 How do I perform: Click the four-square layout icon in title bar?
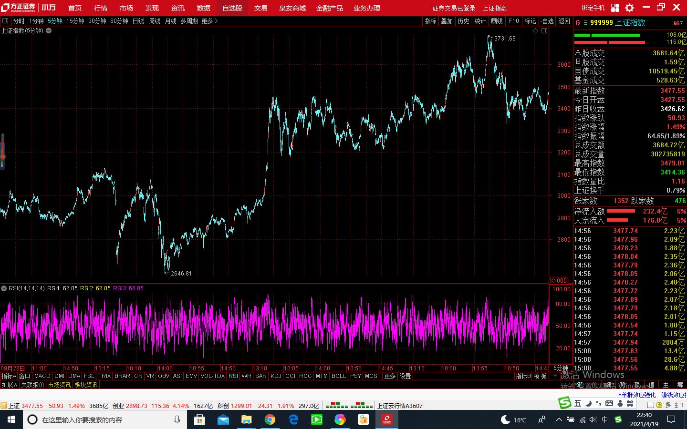[x=615, y=8]
